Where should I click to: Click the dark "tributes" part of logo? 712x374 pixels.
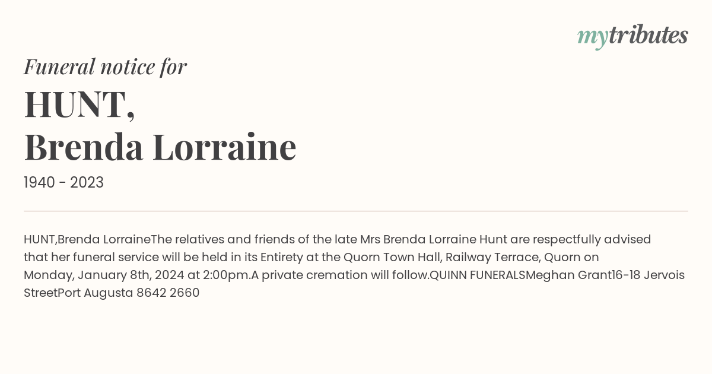tap(649, 36)
